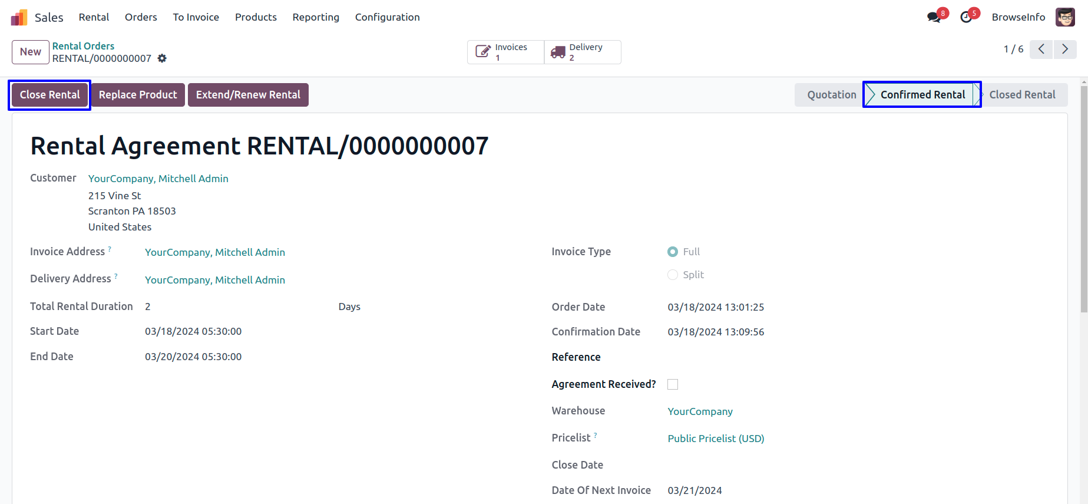Expand the Orders menu

[141, 17]
